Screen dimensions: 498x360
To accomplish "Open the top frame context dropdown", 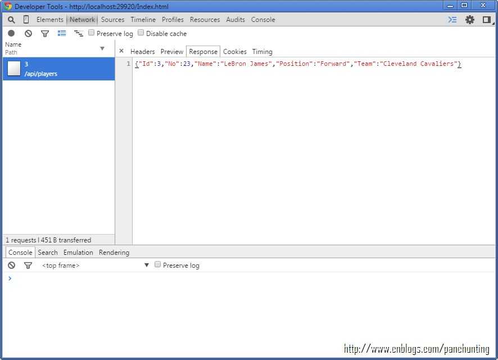I will (94, 265).
